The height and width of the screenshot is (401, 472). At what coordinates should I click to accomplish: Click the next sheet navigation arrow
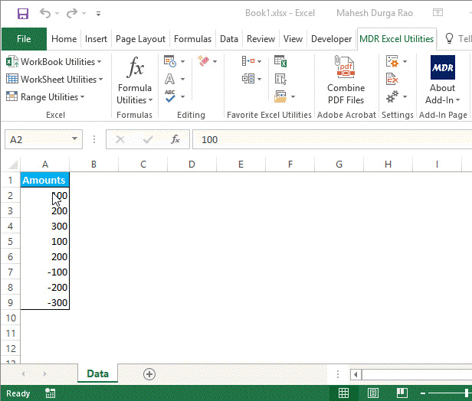point(45,373)
